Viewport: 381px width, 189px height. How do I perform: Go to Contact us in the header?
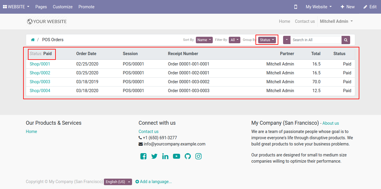click(305, 21)
